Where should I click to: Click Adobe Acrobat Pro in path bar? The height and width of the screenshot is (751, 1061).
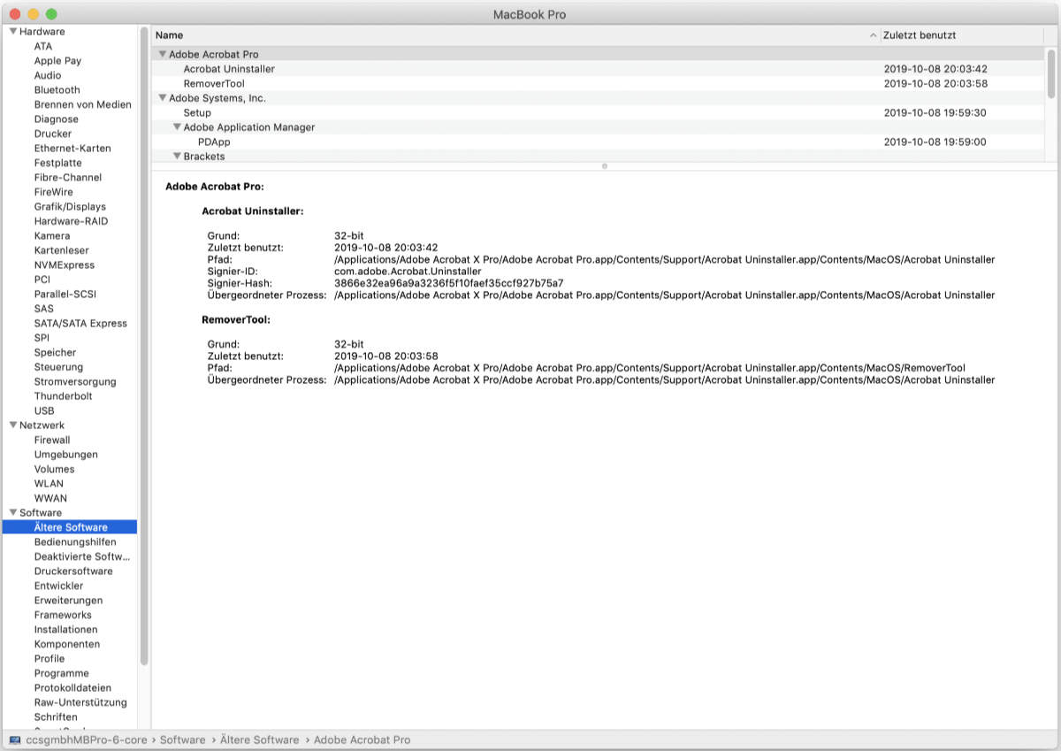(x=363, y=740)
